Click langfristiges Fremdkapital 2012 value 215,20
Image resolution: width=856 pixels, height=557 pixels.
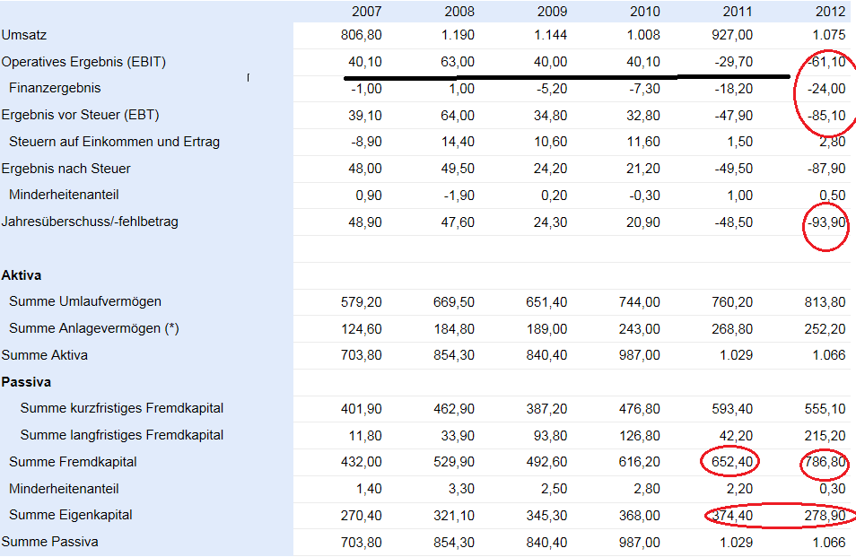[825, 436]
